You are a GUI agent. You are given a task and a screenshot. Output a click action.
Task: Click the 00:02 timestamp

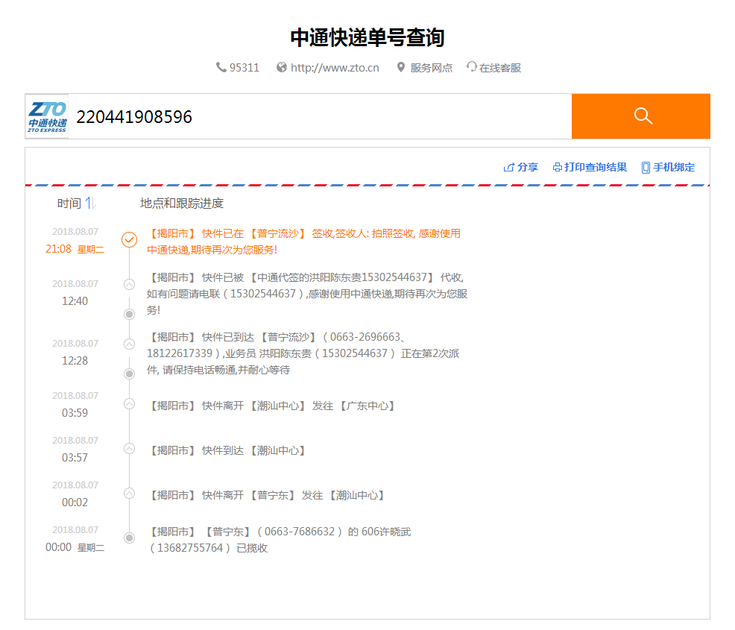coord(75,502)
